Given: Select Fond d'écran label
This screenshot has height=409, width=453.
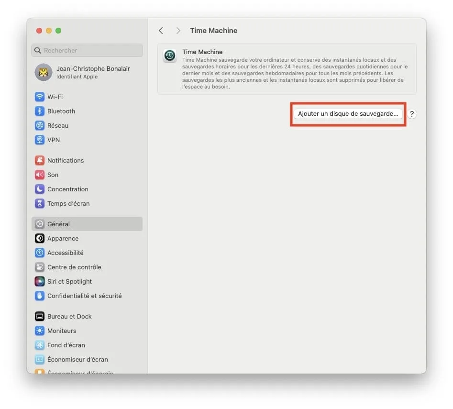Looking at the screenshot, I should (x=66, y=345).
